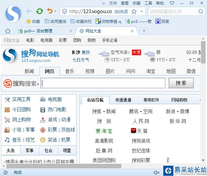Image resolution: width=207 pixels, height=176 pixels.
Task: Open 热门电影 with film icon
Action: tap(53, 110)
